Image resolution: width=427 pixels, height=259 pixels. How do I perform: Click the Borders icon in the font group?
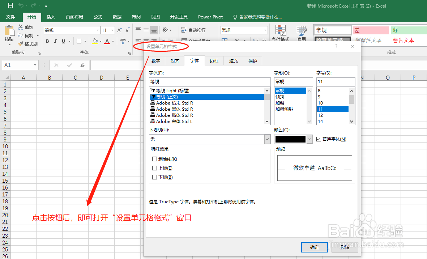pos(79,41)
